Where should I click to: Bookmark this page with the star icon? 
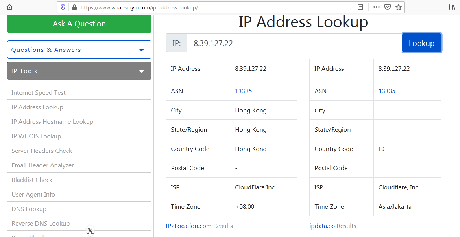point(399,7)
